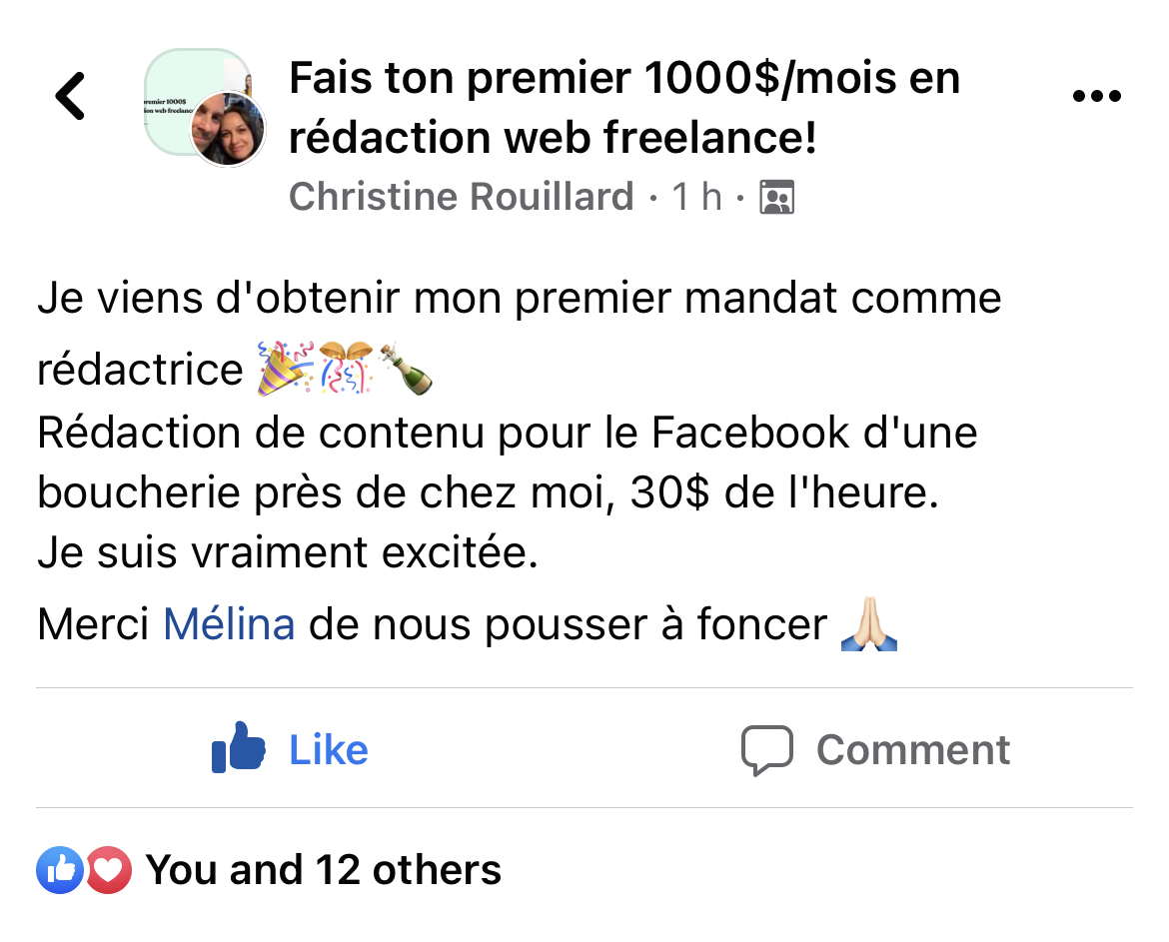
Task: Open the 'You and 12 others' reactions list
Action: point(324,871)
